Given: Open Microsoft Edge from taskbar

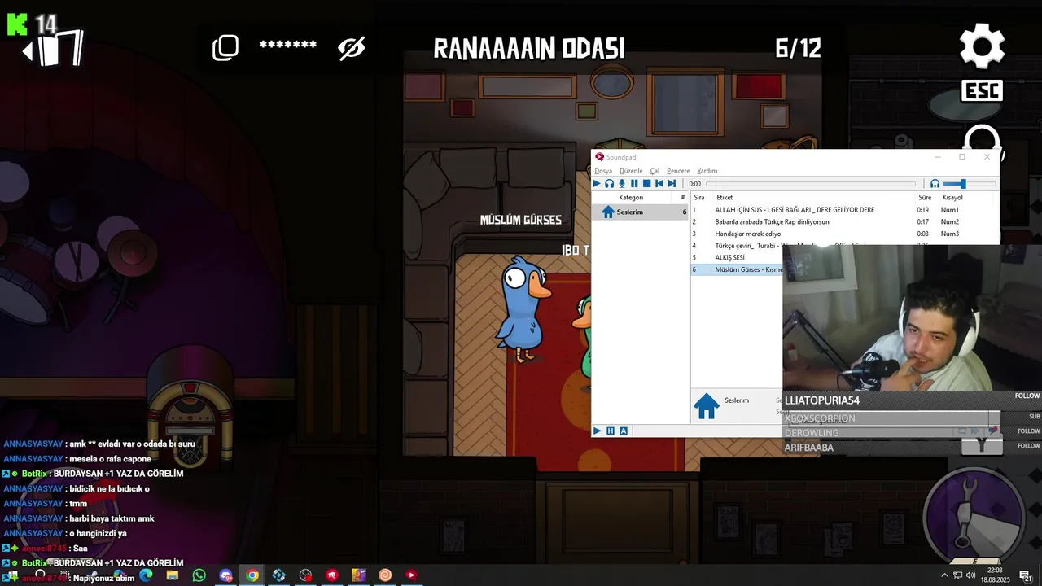Looking at the screenshot, I should coord(146,575).
